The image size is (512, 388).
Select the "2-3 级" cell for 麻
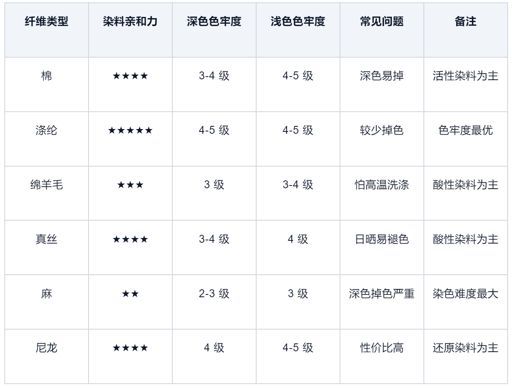point(214,294)
